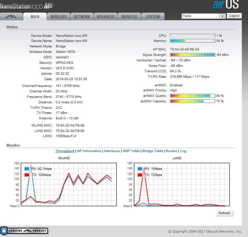Expand the Tools dropdown

tap(203, 16)
